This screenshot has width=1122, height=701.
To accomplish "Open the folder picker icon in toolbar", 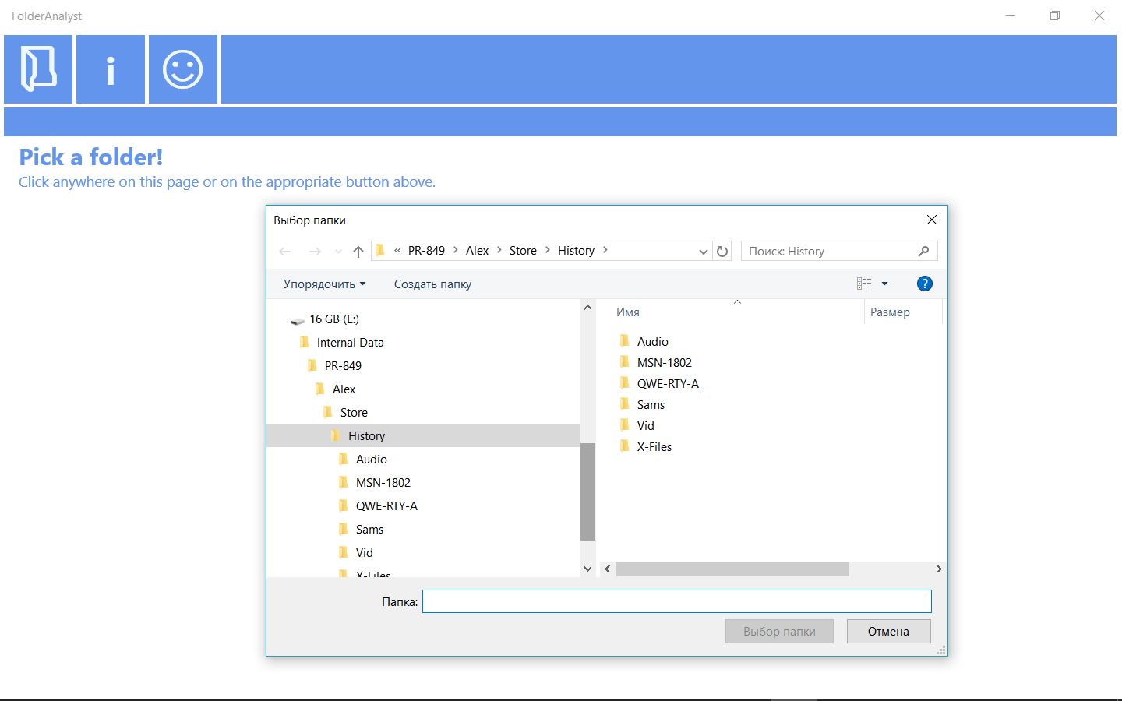I will [38, 69].
